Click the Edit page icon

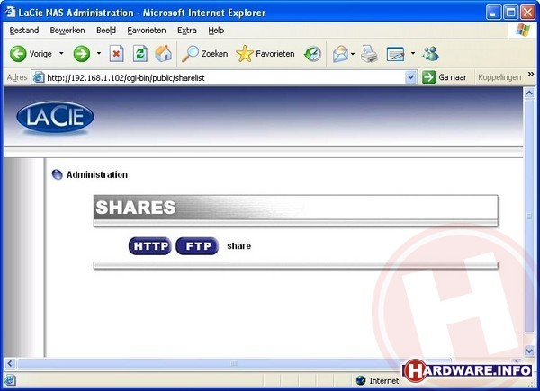395,54
